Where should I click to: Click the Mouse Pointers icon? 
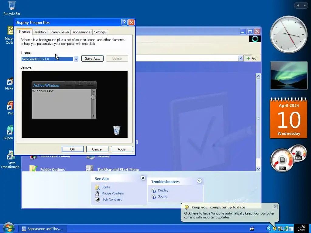click(97, 193)
